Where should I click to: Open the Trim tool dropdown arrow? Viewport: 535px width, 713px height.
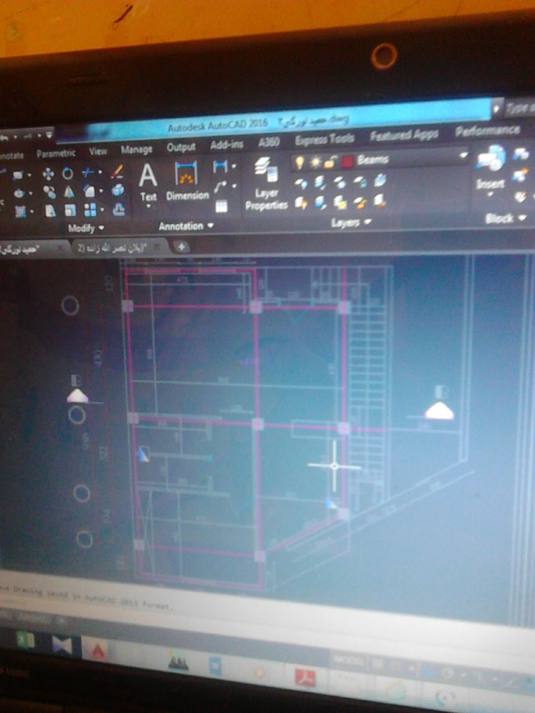[x=100, y=172]
